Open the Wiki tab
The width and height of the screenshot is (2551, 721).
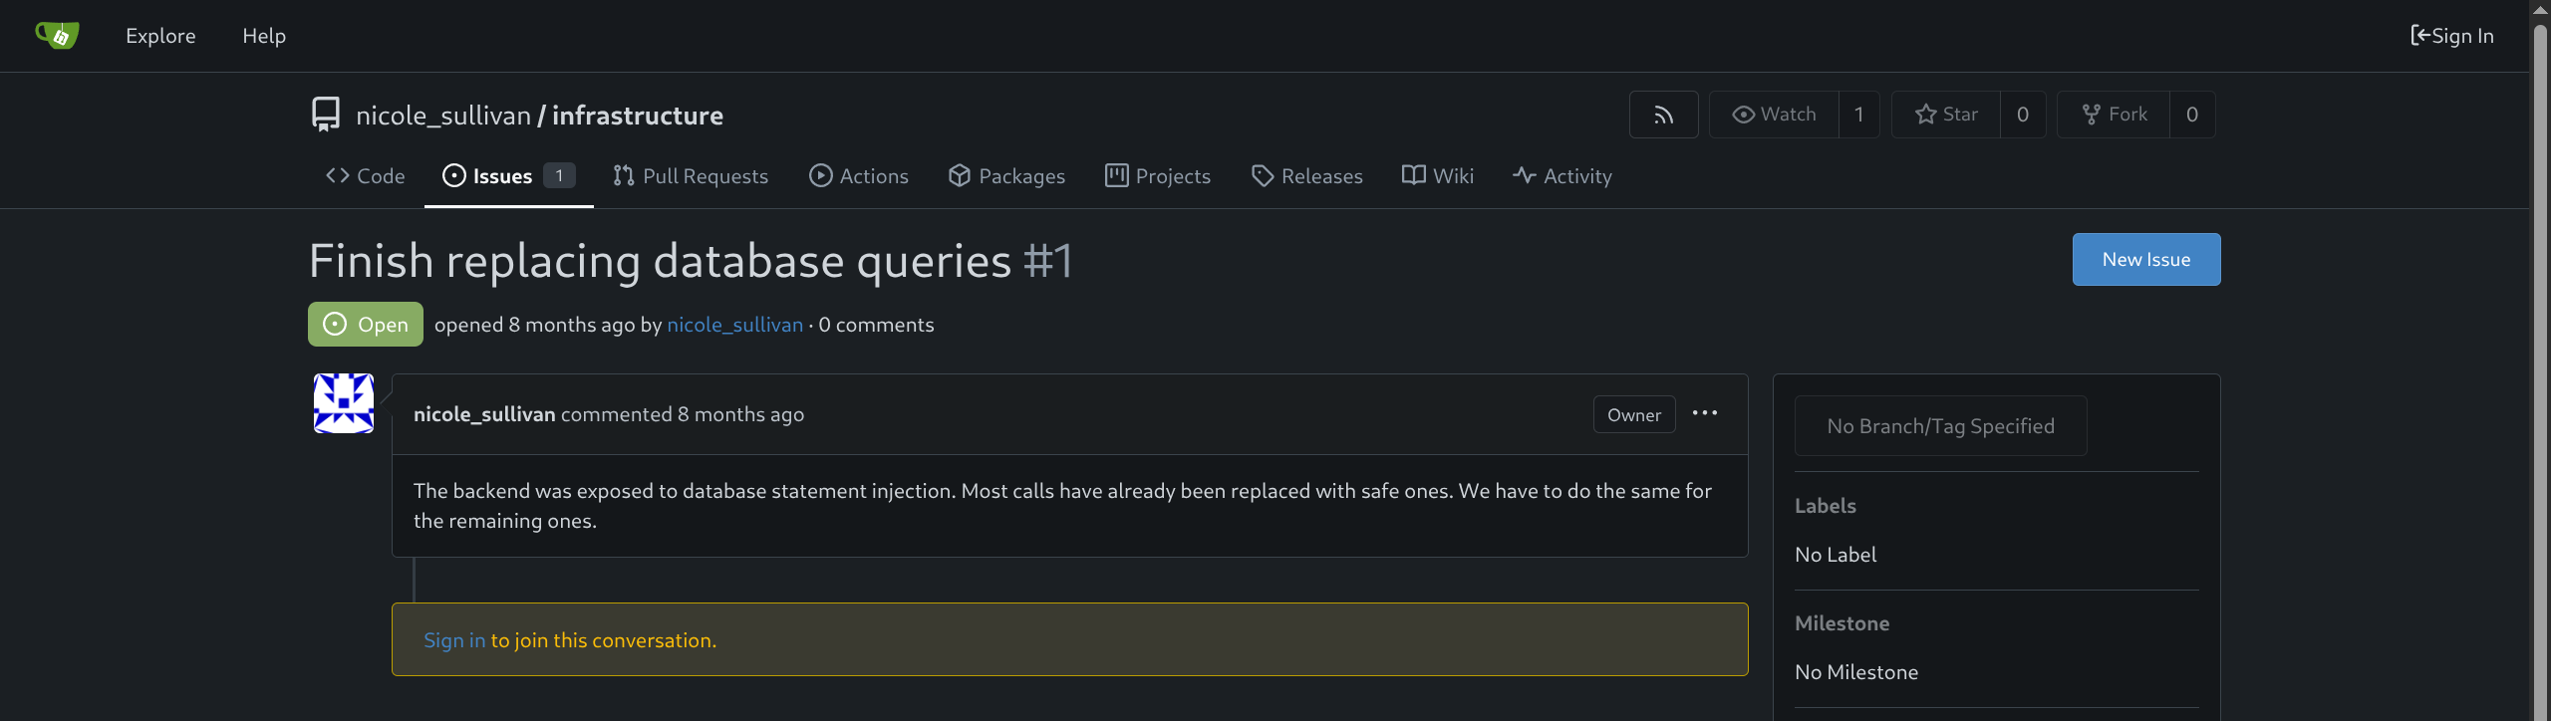(x=1438, y=176)
